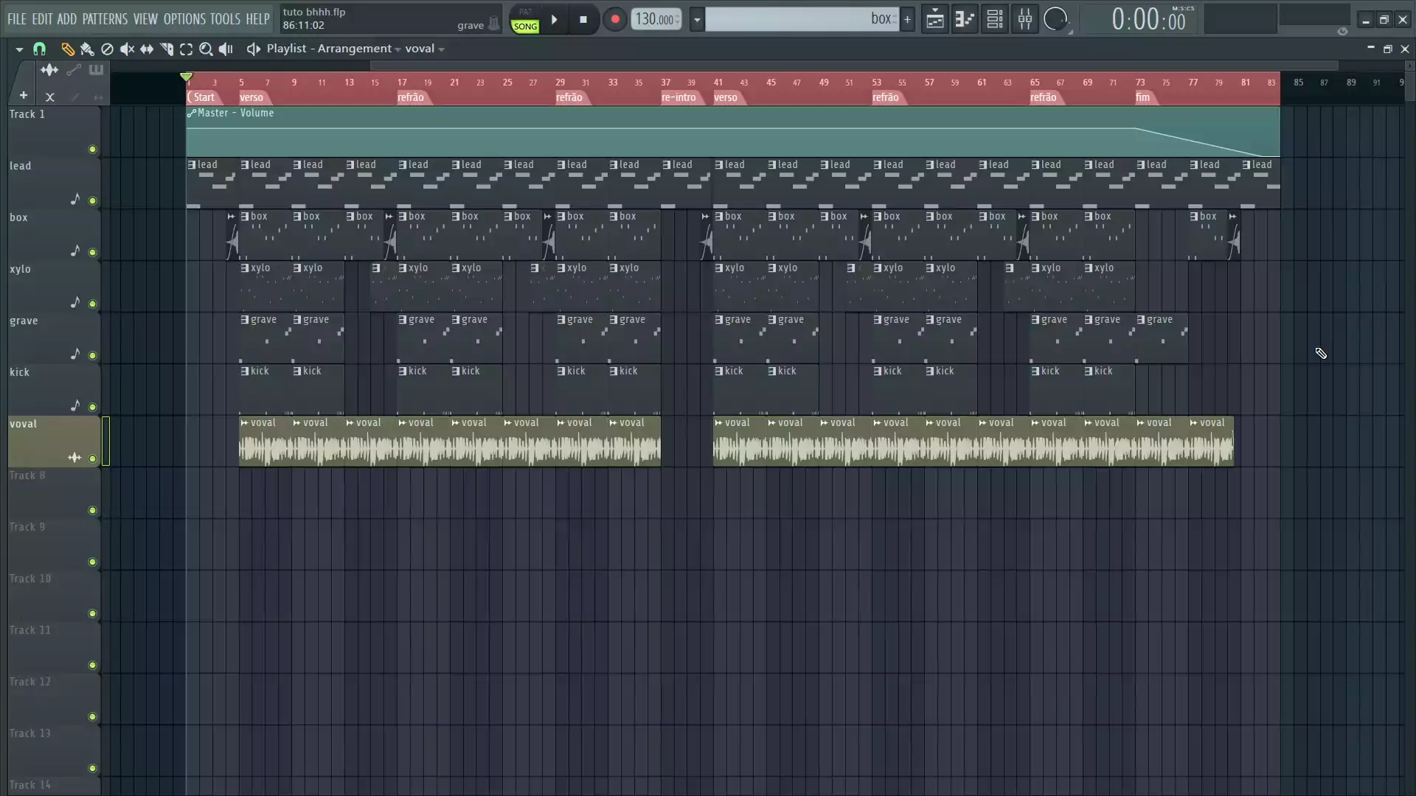
Task: Click the plus icon above Track 1
Action: click(x=24, y=96)
